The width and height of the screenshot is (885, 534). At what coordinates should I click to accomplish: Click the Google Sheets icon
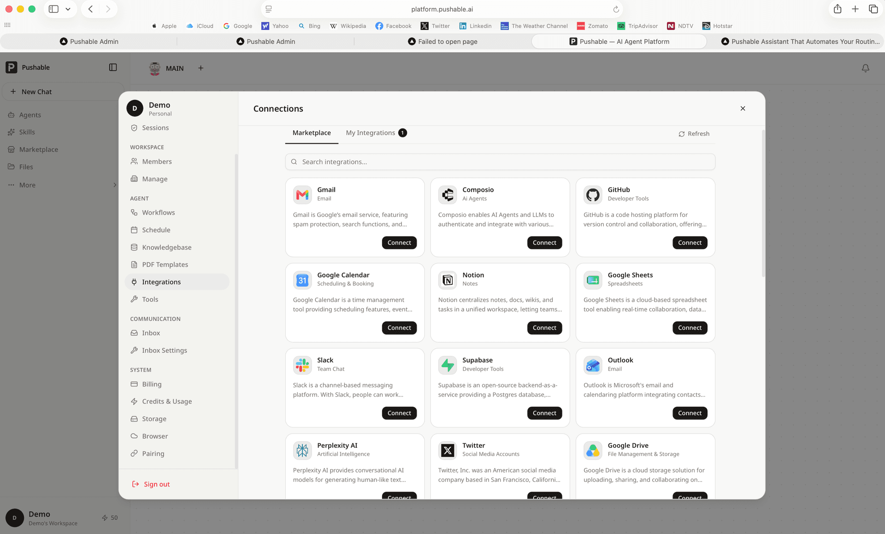pyautogui.click(x=593, y=280)
